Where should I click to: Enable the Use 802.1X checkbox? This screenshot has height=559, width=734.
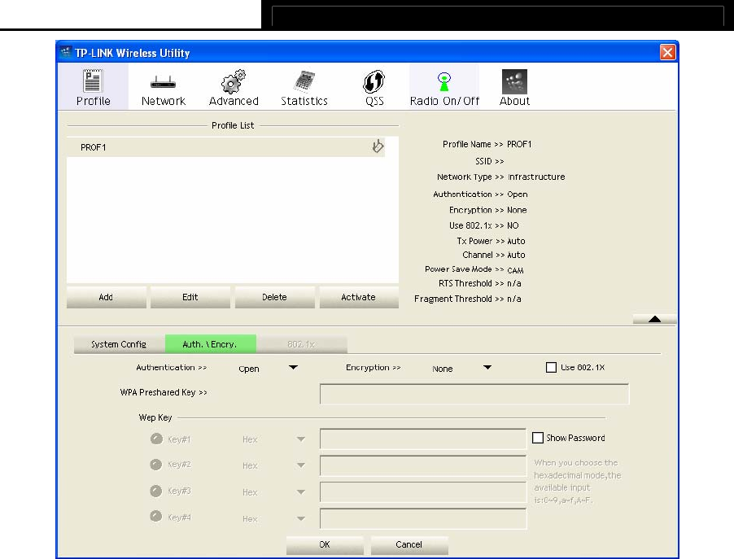[x=552, y=368]
